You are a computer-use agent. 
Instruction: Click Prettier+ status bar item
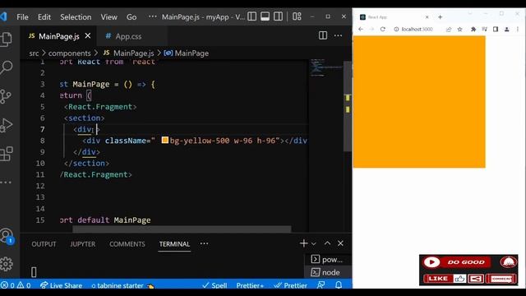point(250,285)
